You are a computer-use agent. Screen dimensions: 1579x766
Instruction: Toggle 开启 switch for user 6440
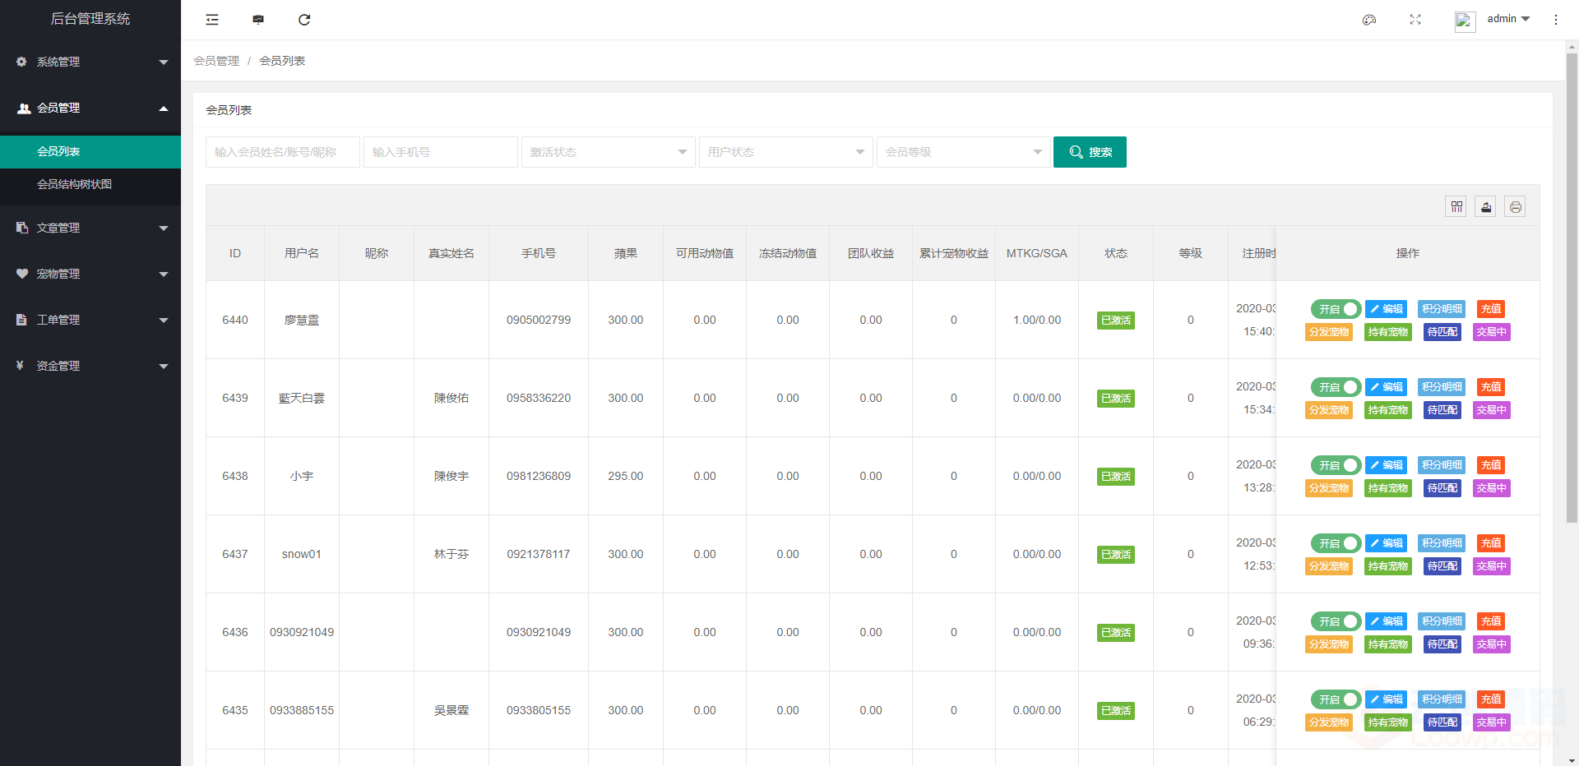coord(1336,309)
